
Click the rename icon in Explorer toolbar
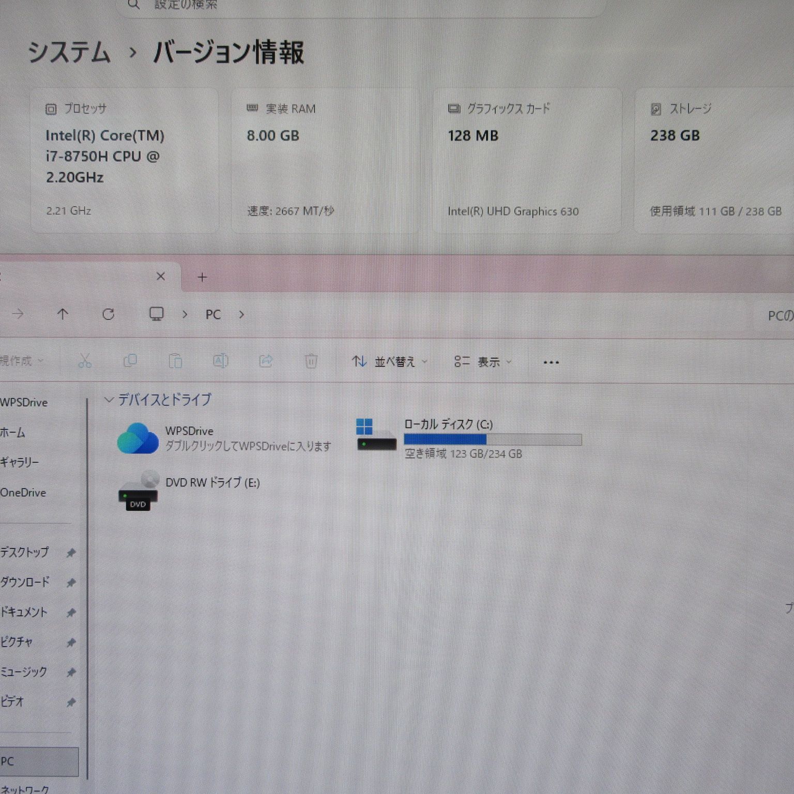click(x=221, y=361)
